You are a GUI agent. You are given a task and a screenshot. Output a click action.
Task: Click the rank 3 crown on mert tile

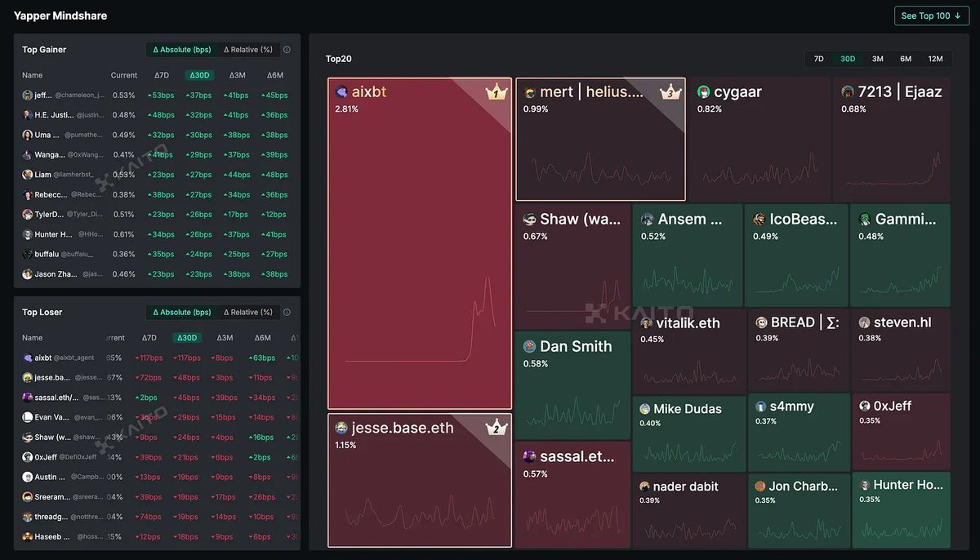click(x=669, y=92)
